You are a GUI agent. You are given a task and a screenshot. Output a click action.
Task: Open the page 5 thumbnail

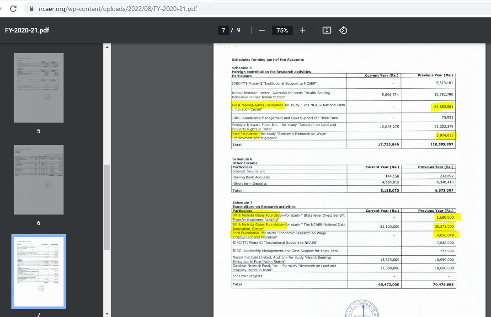pos(39,88)
